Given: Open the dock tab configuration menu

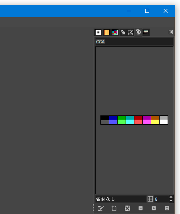Looking at the screenshot, I should [x=171, y=32].
